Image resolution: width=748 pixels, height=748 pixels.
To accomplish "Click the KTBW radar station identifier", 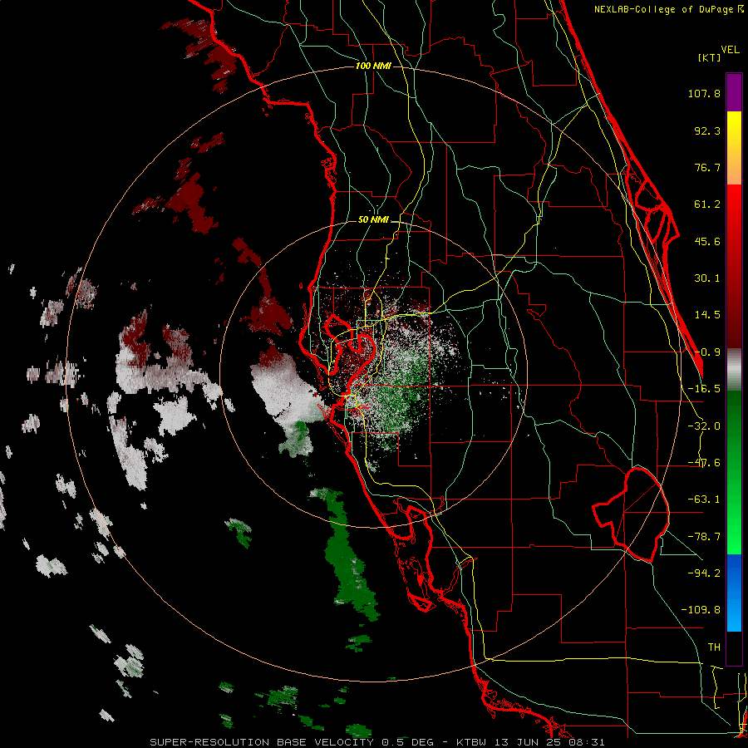I will point(472,742).
